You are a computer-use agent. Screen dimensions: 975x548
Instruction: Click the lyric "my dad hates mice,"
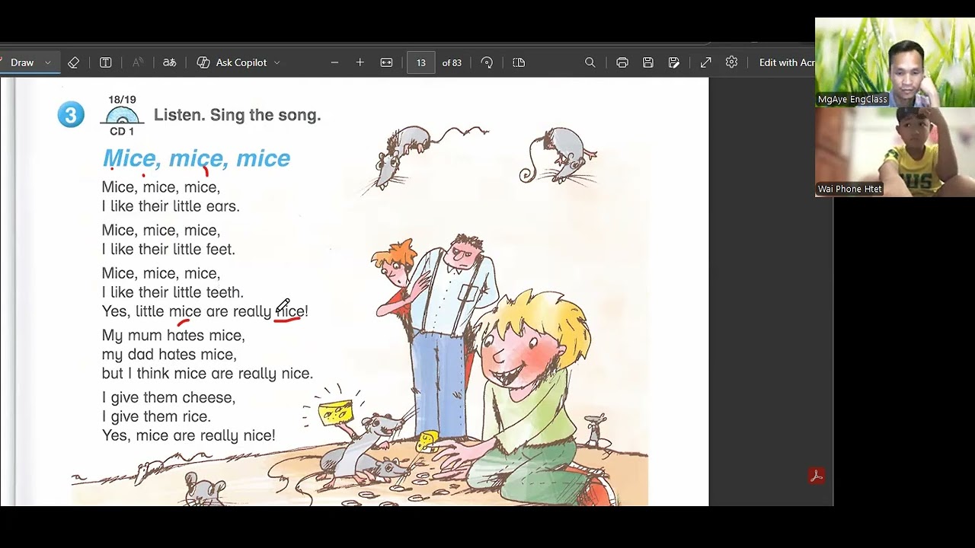[x=169, y=355]
